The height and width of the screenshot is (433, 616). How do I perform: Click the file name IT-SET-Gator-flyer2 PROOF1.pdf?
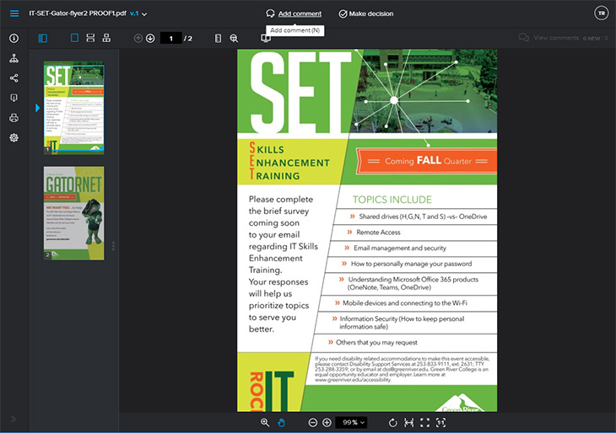pyautogui.click(x=78, y=13)
